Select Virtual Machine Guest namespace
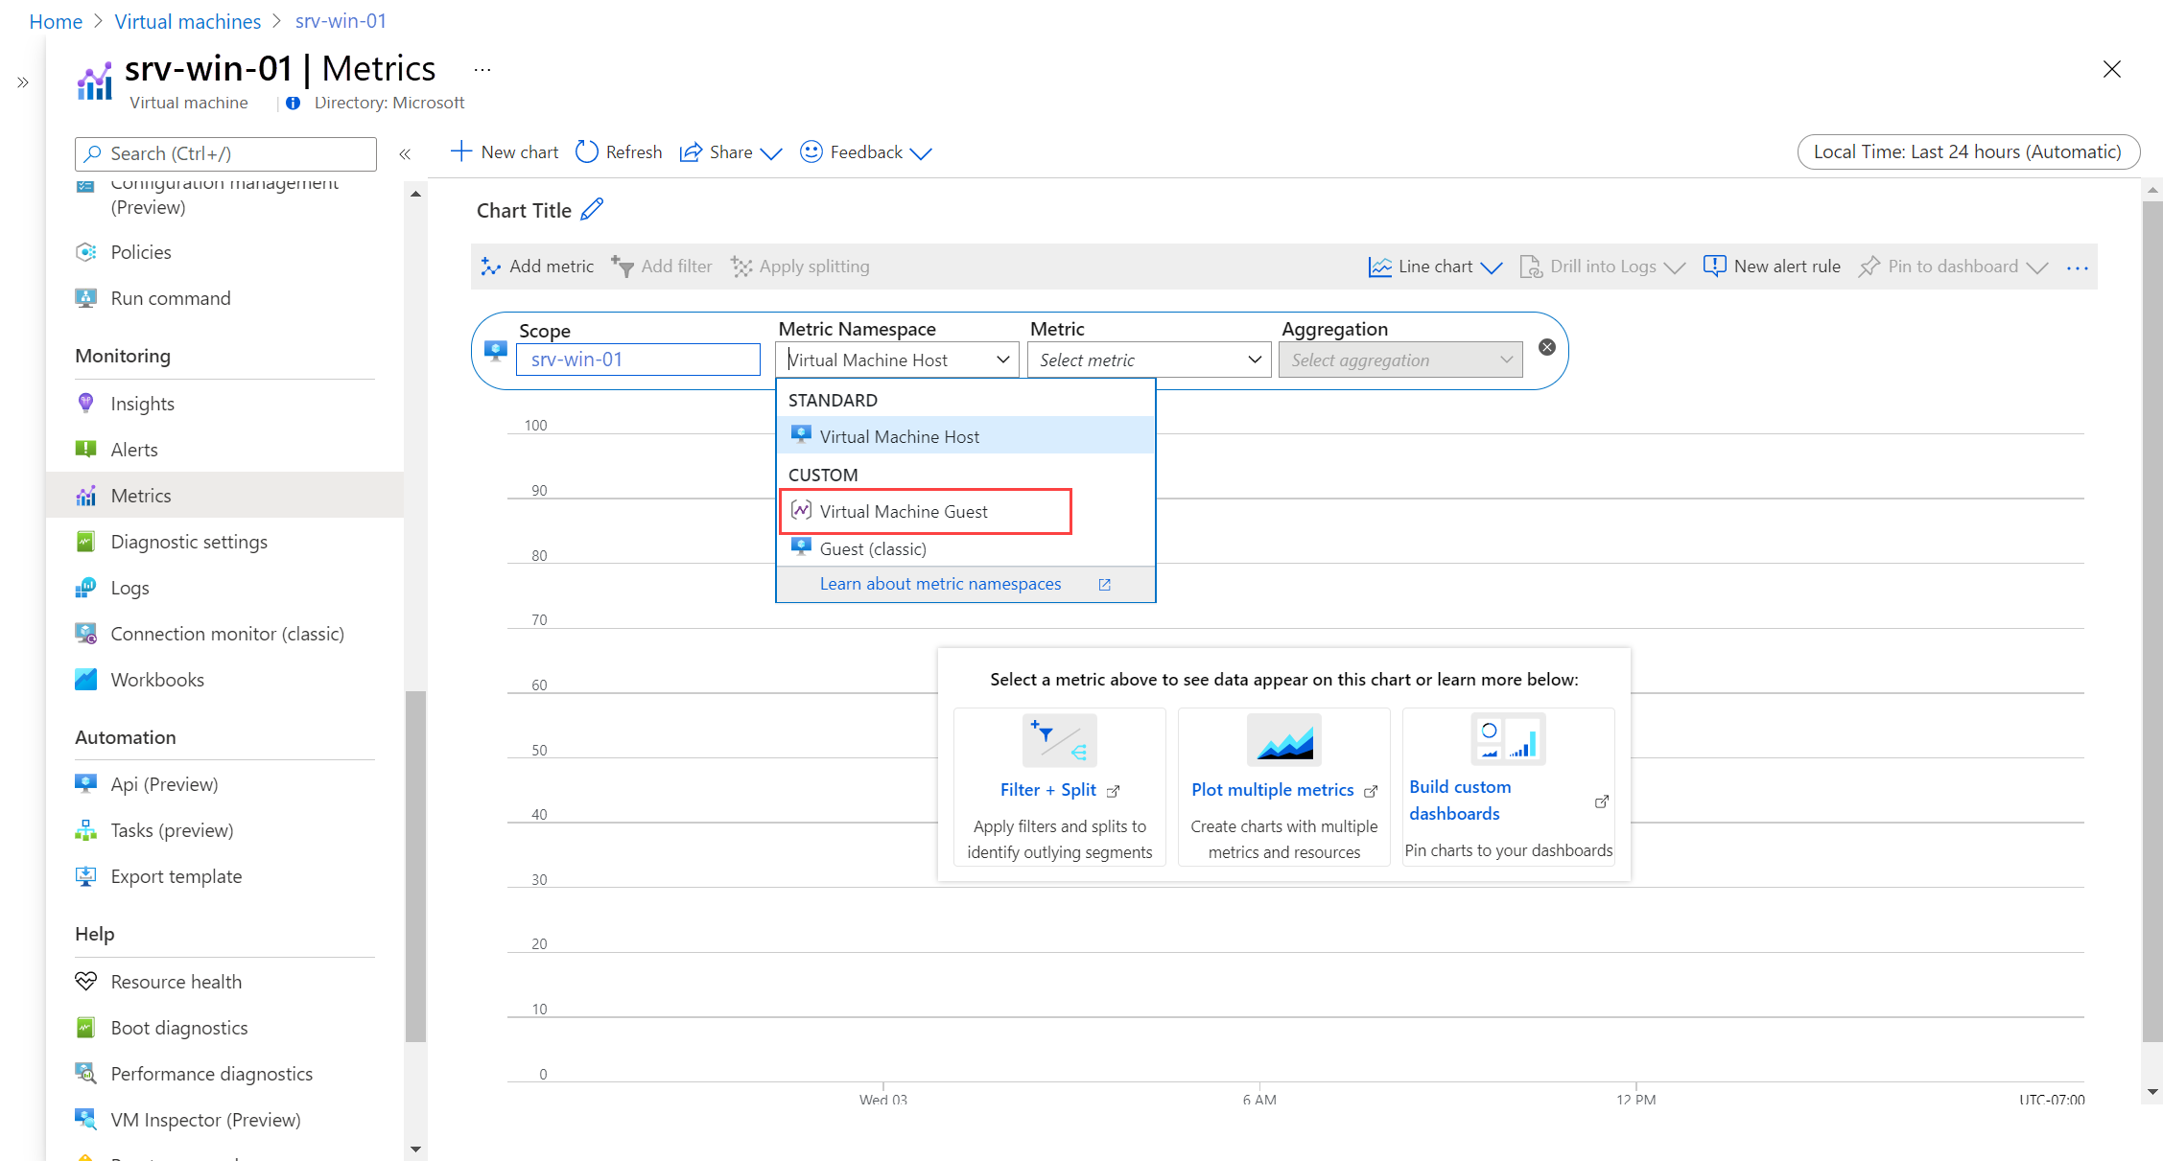This screenshot has height=1161, width=2163. point(903,511)
